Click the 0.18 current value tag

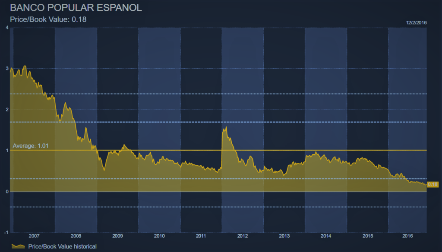pos(433,185)
